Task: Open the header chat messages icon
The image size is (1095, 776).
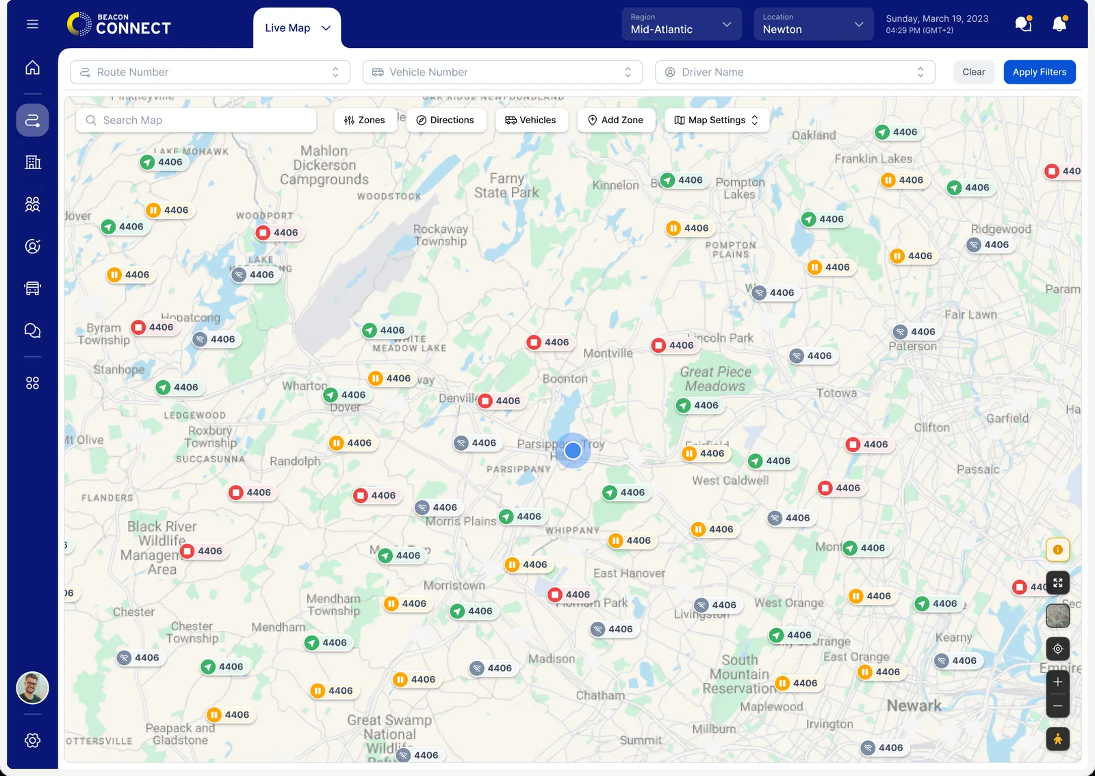Action: (x=1023, y=24)
